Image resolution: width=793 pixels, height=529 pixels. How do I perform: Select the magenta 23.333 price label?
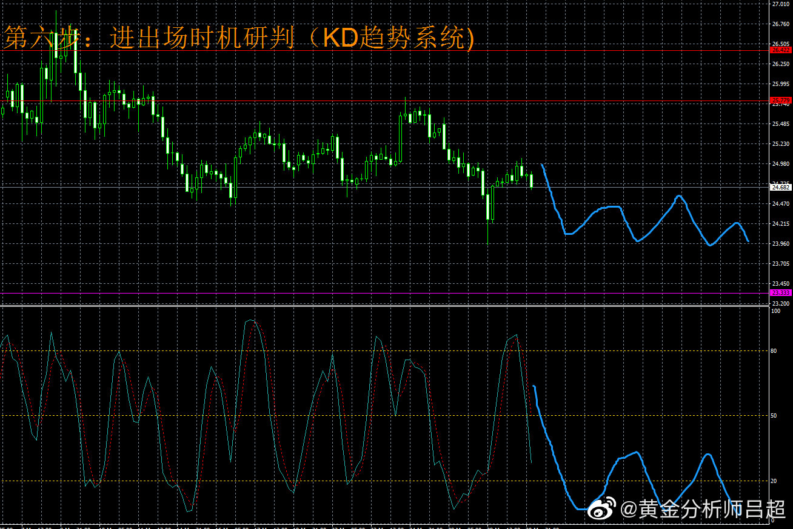[780, 293]
